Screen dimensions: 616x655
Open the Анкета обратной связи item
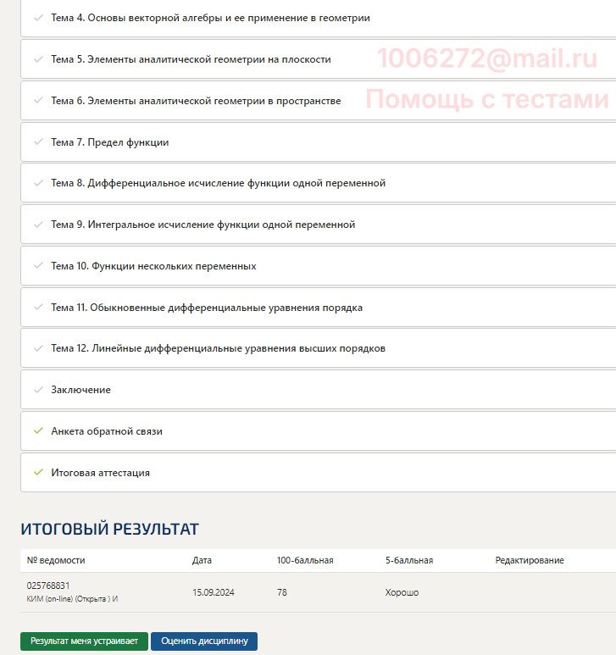[107, 431]
